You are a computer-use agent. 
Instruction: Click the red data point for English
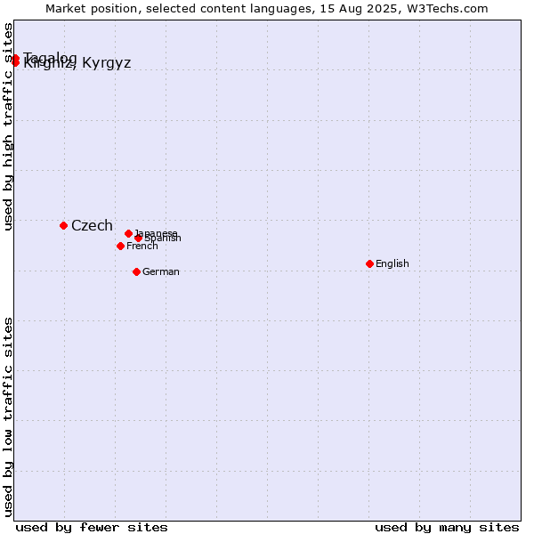click(x=369, y=263)
